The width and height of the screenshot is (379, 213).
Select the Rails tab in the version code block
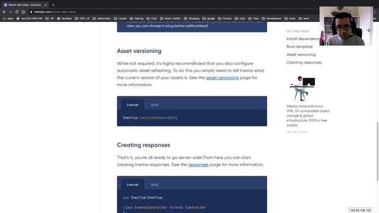pyautogui.click(x=155, y=105)
